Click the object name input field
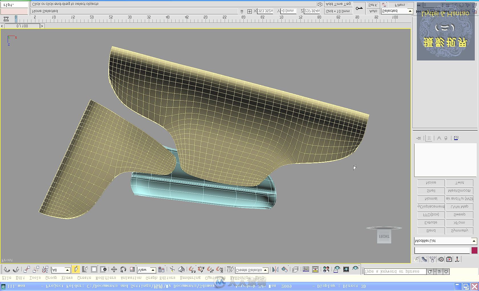Screen dimensions: 479x291 (x=442, y=250)
